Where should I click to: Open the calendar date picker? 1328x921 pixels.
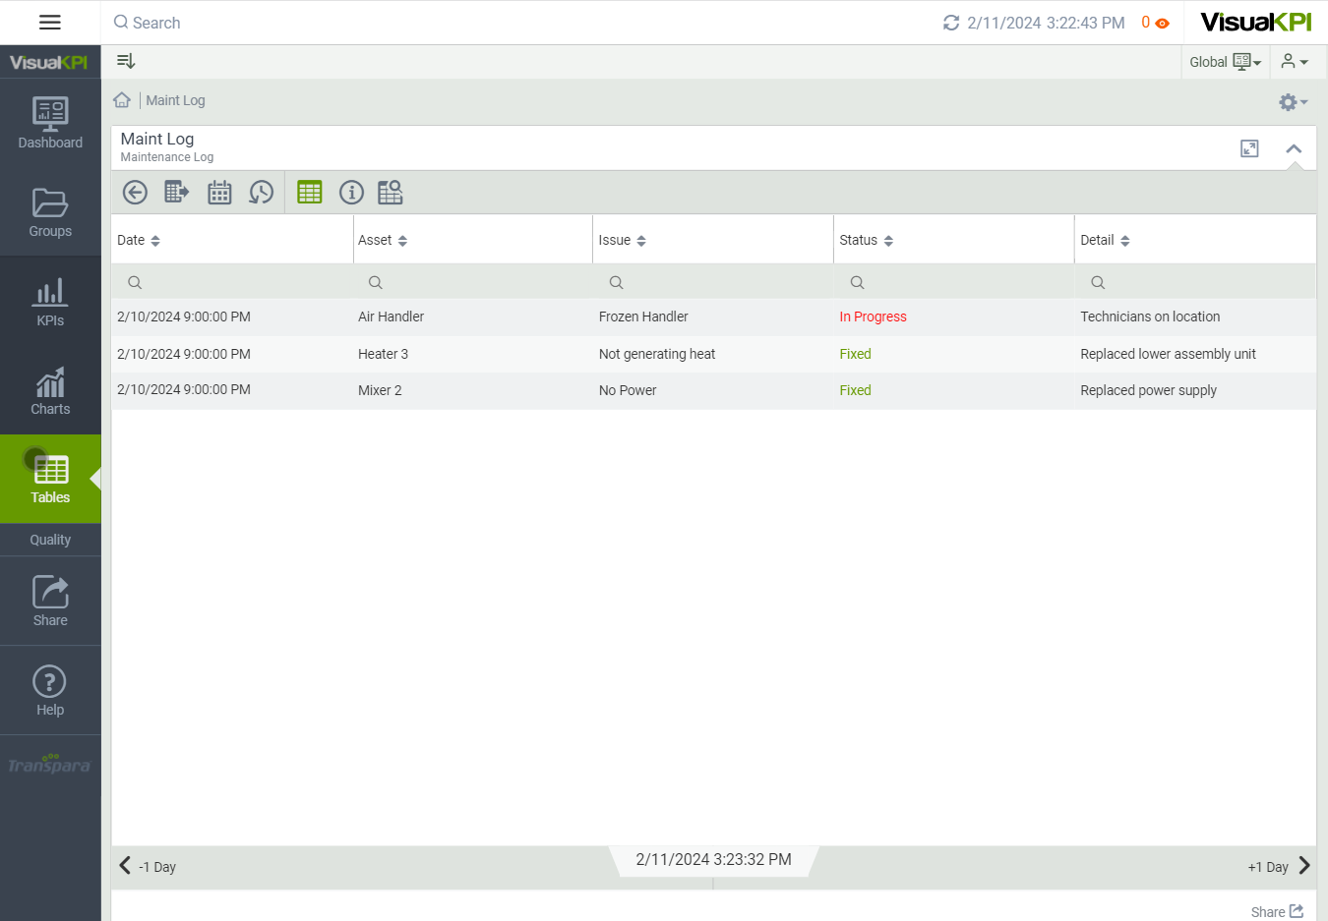coord(219,193)
